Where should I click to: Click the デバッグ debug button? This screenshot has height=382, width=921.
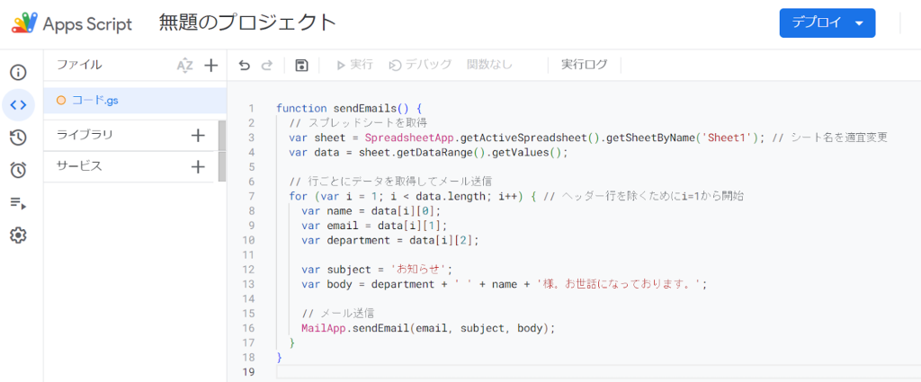[x=420, y=65]
